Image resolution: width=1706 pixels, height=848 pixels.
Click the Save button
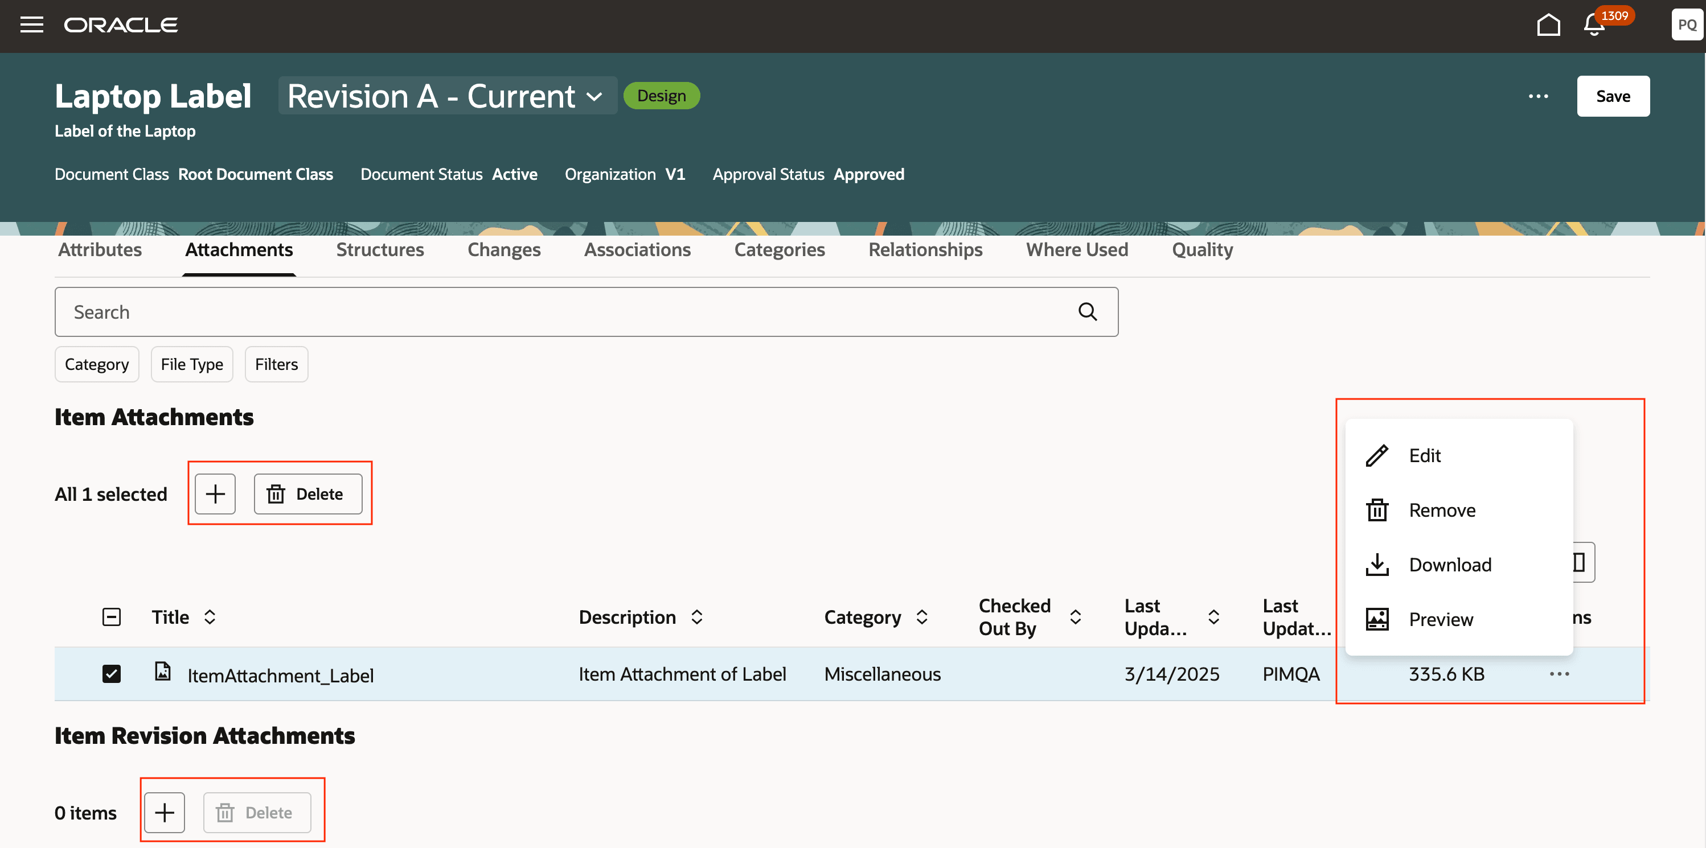coord(1612,96)
